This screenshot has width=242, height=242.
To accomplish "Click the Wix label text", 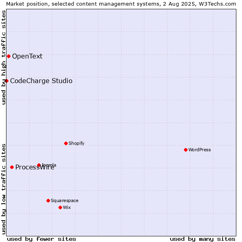I will (x=67, y=207).
